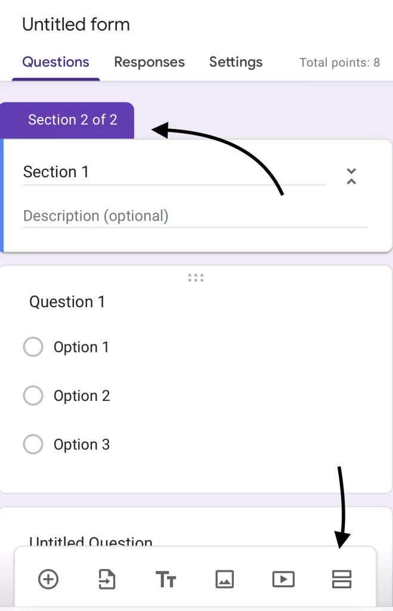This screenshot has width=393, height=611.
Task: Select Option 1 radio button
Action: [33, 347]
